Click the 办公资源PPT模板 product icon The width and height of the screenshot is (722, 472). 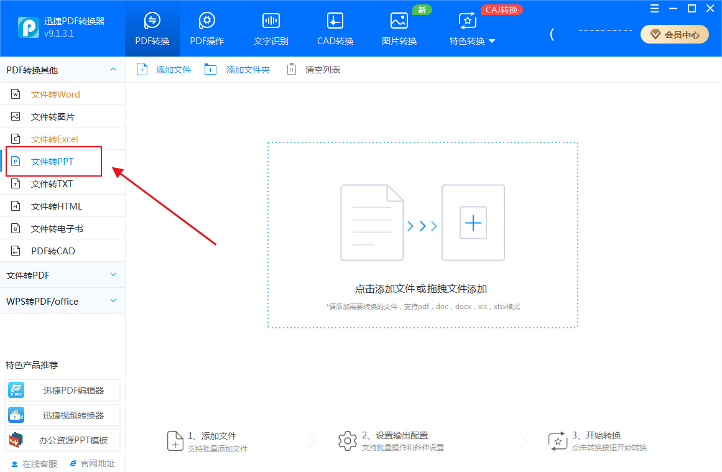tap(17, 440)
